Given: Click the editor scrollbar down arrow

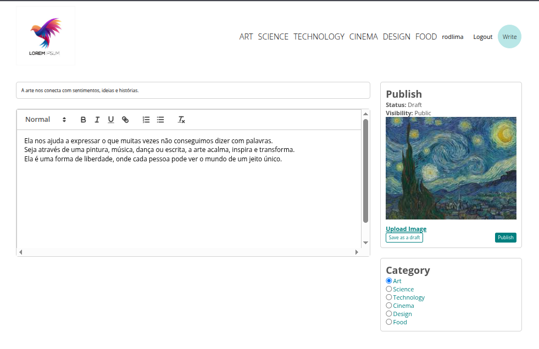Looking at the screenshot, I should pos(365,243).
